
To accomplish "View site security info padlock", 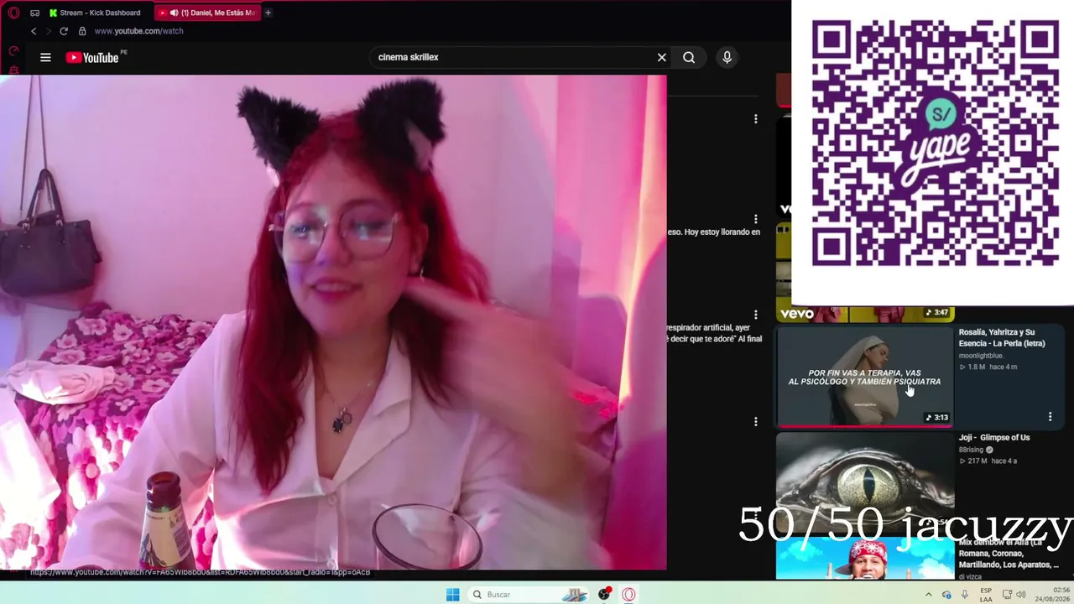I will click(x=82, y=31).
